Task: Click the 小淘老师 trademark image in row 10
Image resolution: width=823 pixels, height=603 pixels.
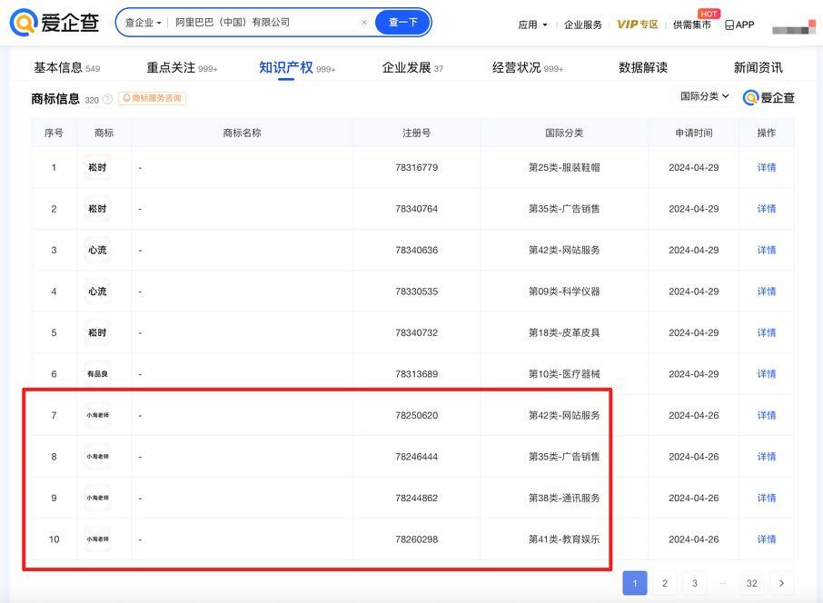Action: pos(97,539)
